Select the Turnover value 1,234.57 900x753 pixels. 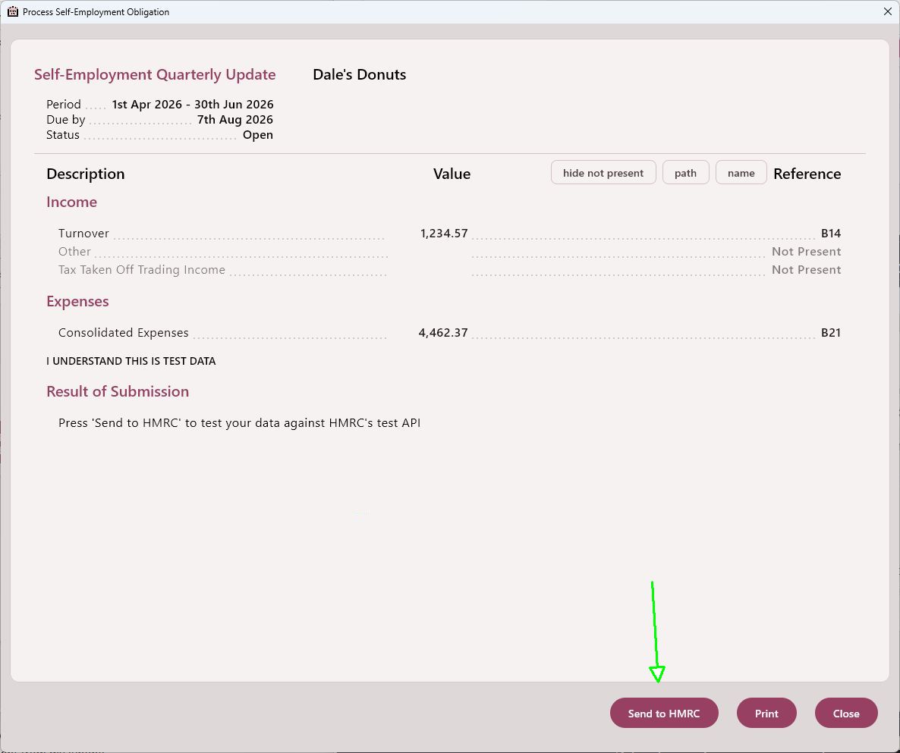point(444,234)
